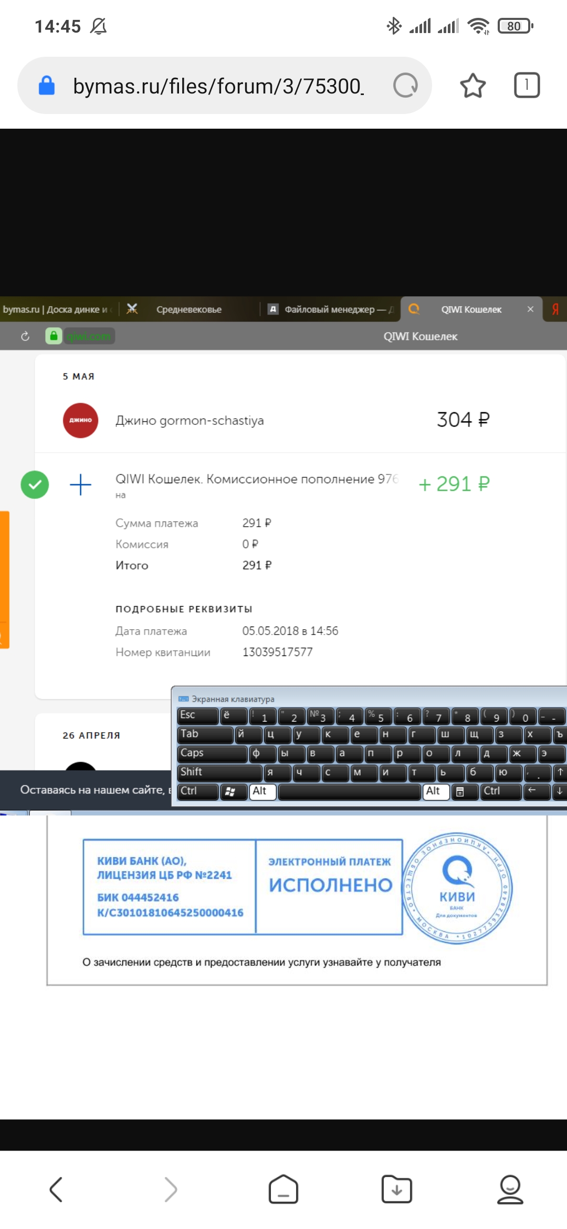Open downloads from bottom navigation bar
The width and height of the screenshot is (567, 1229).
(396, 1189)
